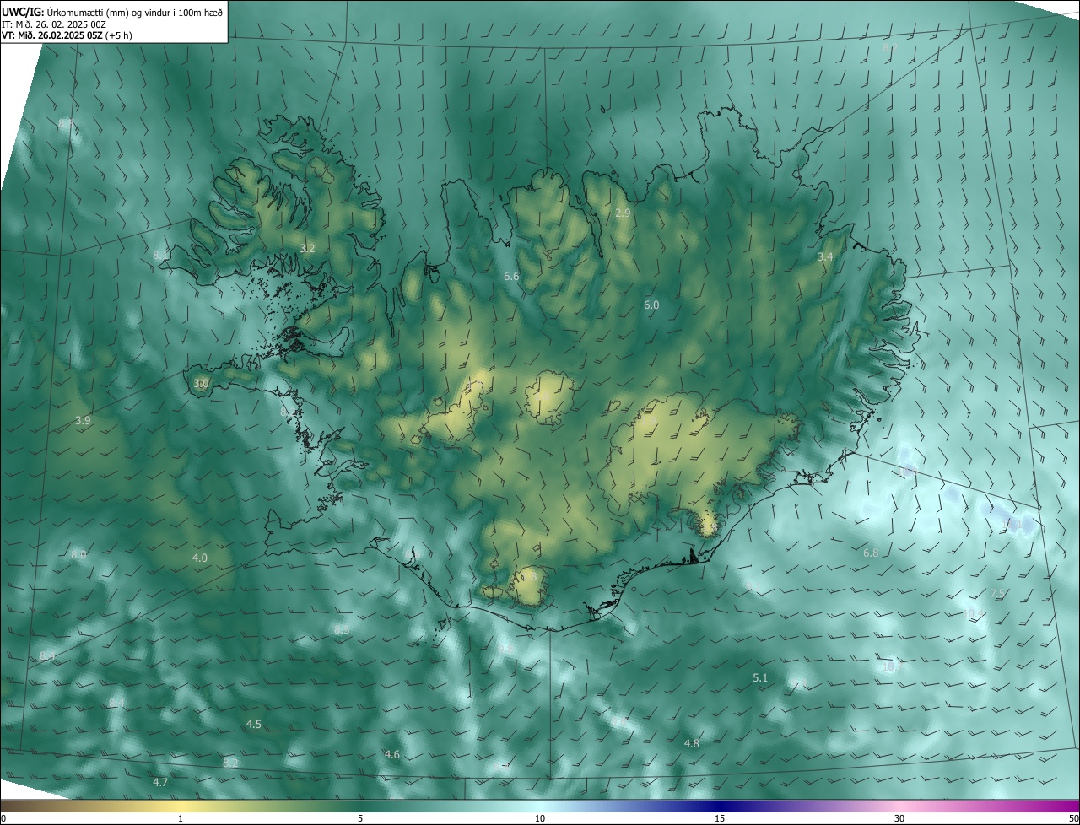Click the 10 tick on the color scale
The height and width of the screenshot is (825, 1080).
[x=540, y=819]
